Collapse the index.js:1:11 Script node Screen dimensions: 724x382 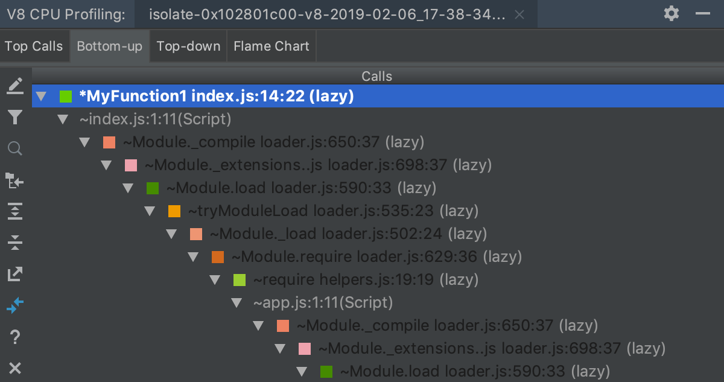tap(63, 119)
